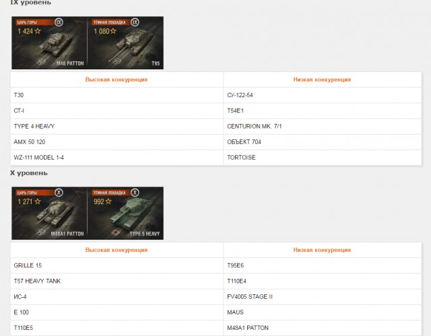Click the star icon next to 1 271
This screenshot has height=336, width=431.
[x=38, y=201]
